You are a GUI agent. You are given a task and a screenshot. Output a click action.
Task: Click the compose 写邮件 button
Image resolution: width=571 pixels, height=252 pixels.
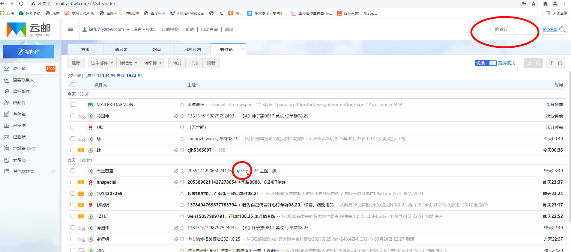(28, 52)
